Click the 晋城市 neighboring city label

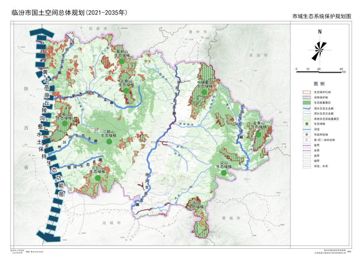pyautogui.click(x=231, y=218)
